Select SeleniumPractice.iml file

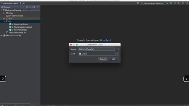click(17, 33)
